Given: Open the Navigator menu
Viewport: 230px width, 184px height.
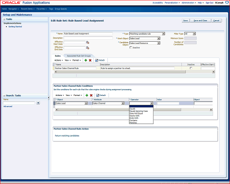Looking at the screenshot, I should (x=14, y=9).
